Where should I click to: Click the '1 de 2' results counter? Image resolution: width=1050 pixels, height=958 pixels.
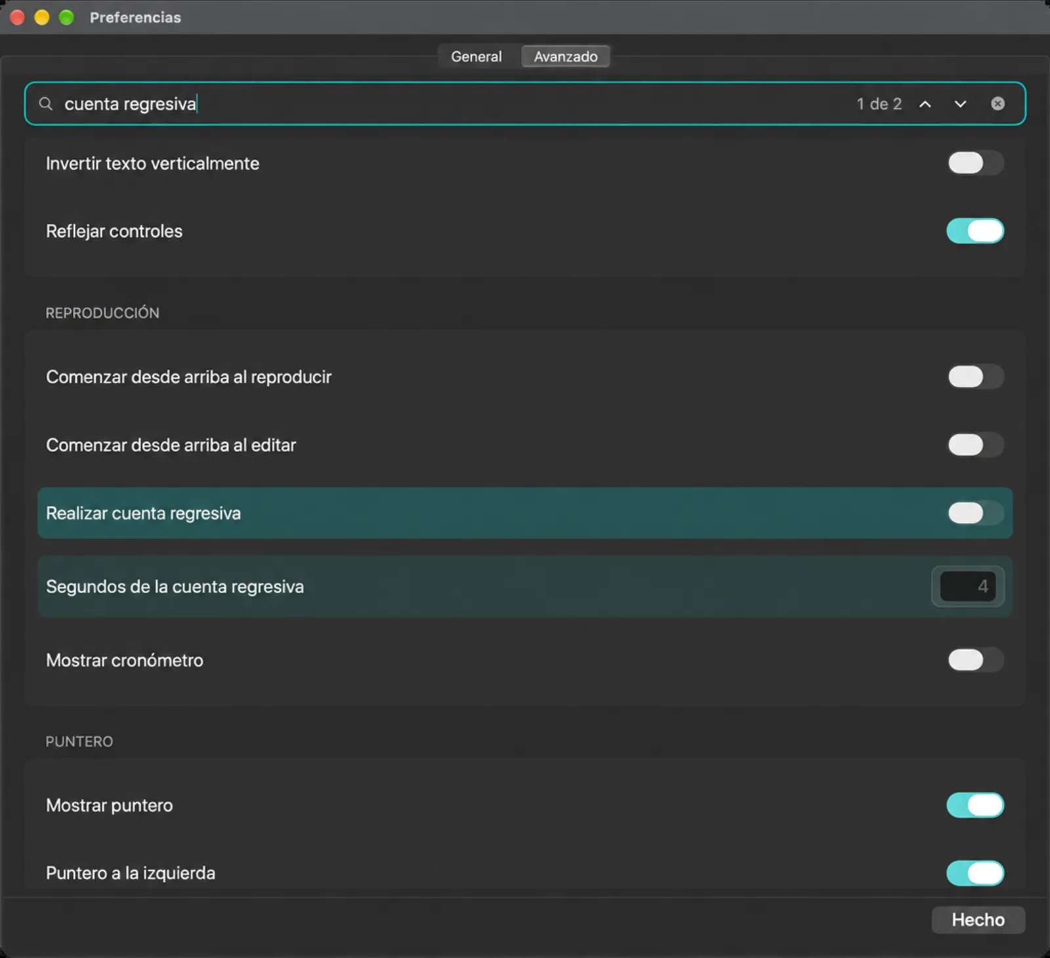(879, 104)
